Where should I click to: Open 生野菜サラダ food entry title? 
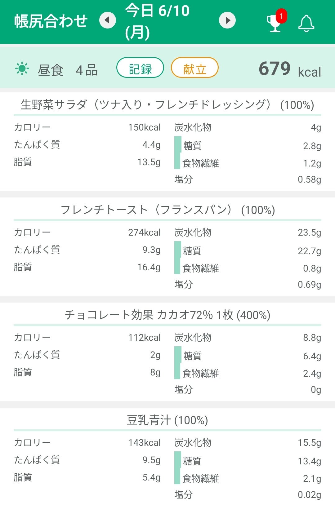167,105
